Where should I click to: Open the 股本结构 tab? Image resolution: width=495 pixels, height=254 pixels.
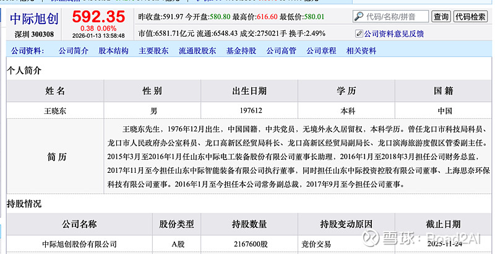point(113,51)
